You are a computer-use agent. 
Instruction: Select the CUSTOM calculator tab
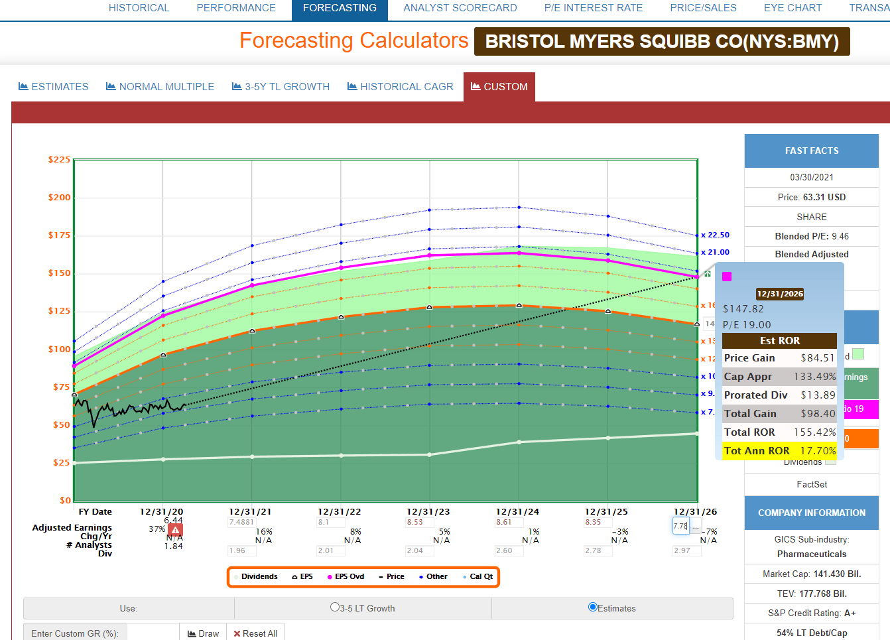(x=499, y=87)
